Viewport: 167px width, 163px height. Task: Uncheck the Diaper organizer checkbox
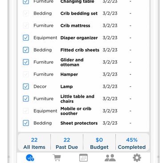(26, 38)
